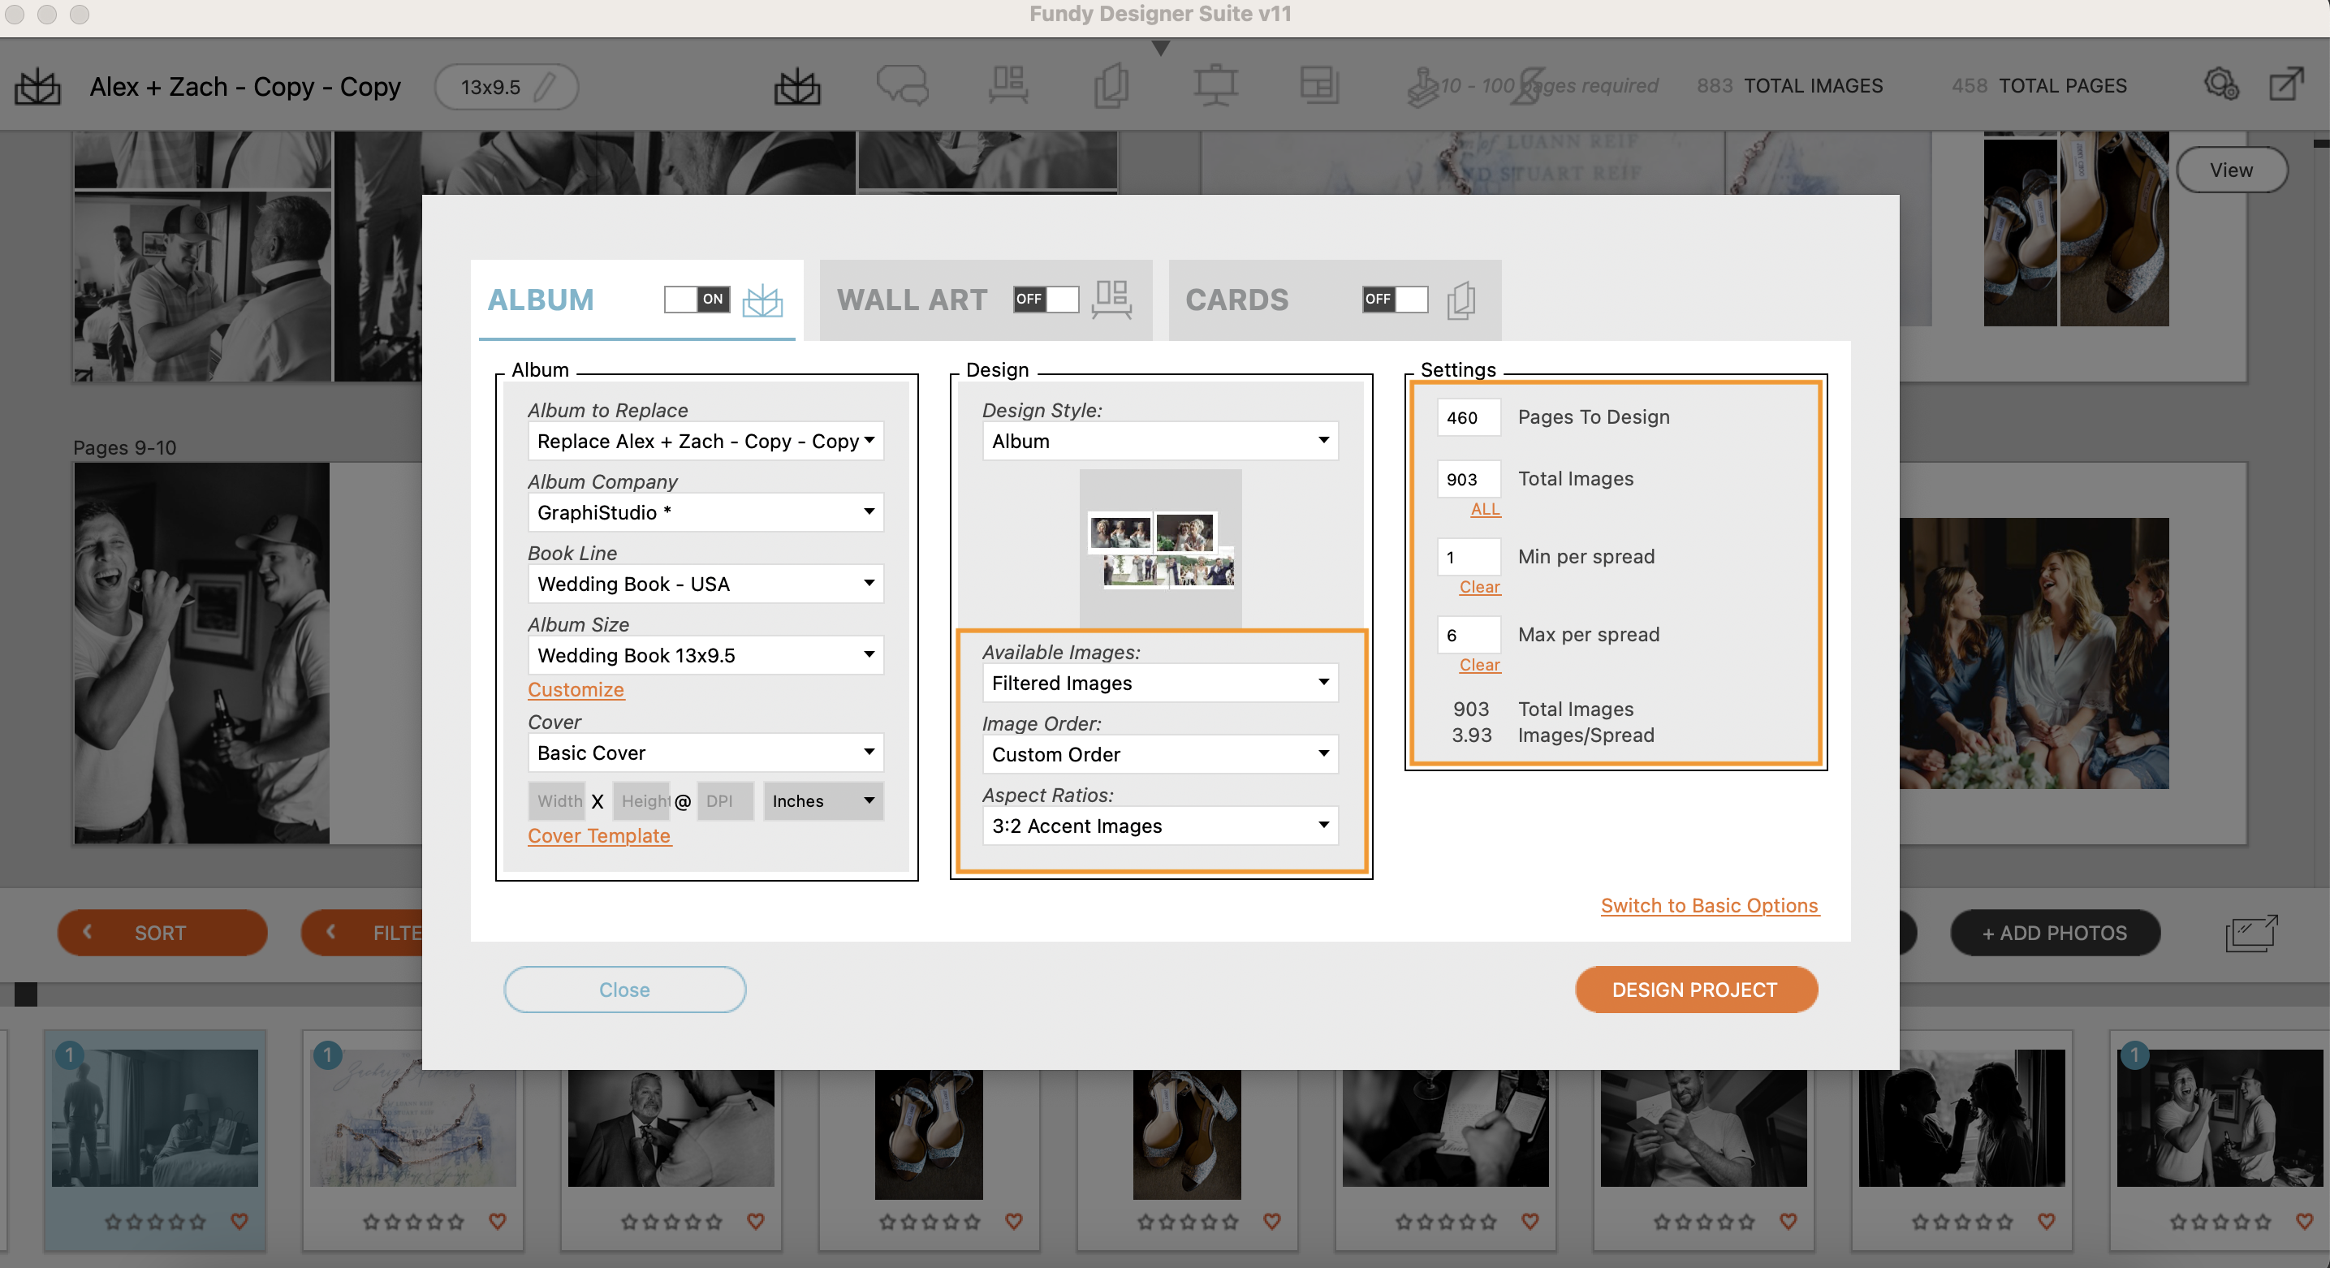
Task: Click the collapse triangle below title bar
Action: [1162, 47]
